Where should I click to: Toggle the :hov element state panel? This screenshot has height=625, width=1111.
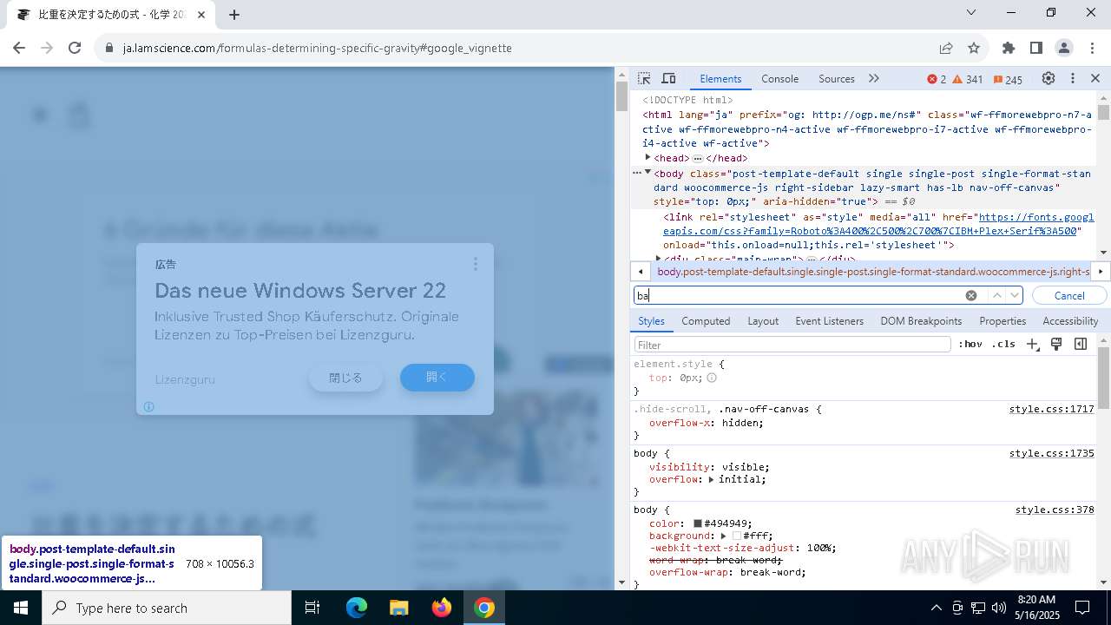[x=970, y=345]
